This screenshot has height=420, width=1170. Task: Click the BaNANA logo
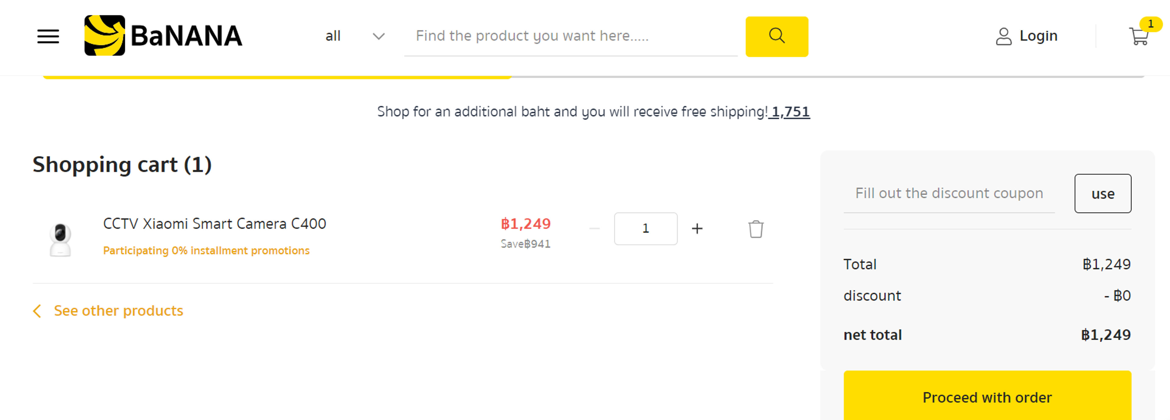(x=163, y=35)
